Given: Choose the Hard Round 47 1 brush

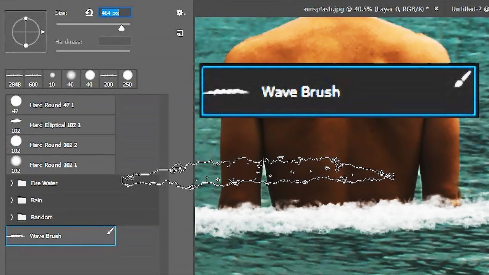Looking at the screenshot, I should click(x=61, y=105).
